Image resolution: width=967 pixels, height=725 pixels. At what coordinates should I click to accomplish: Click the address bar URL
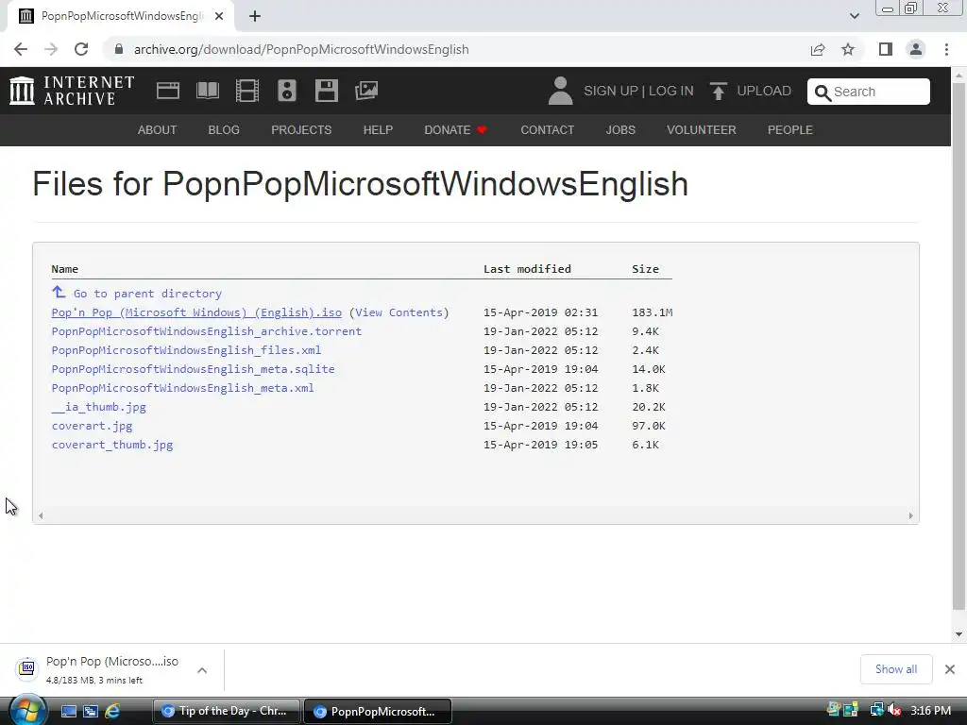[x=301, y=49]
